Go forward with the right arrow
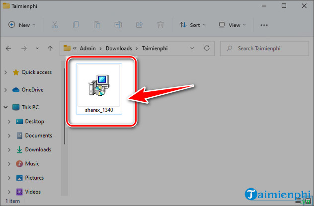314x206 pixels. [x=24, y=49]
